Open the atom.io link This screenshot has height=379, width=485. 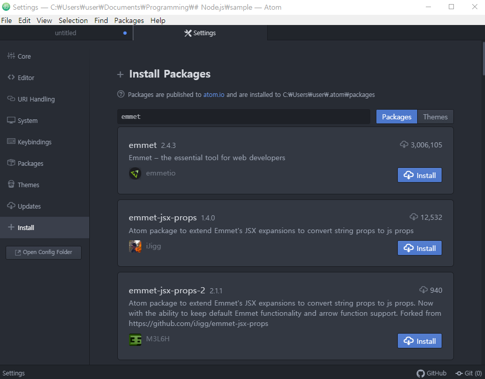(x=214, y=95)
